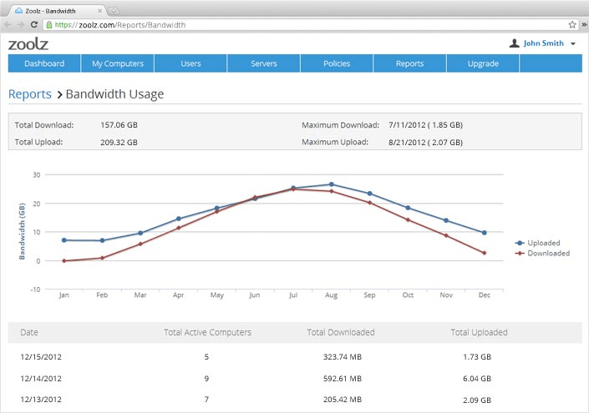Image resolution: width=589 pixels, height=413 pixels.
Task: Toggle the Downloaded legend entry
Action: pos(542,253)
